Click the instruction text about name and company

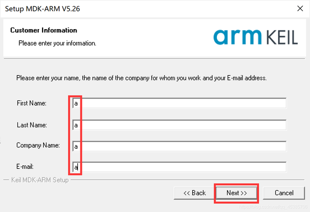141,78
